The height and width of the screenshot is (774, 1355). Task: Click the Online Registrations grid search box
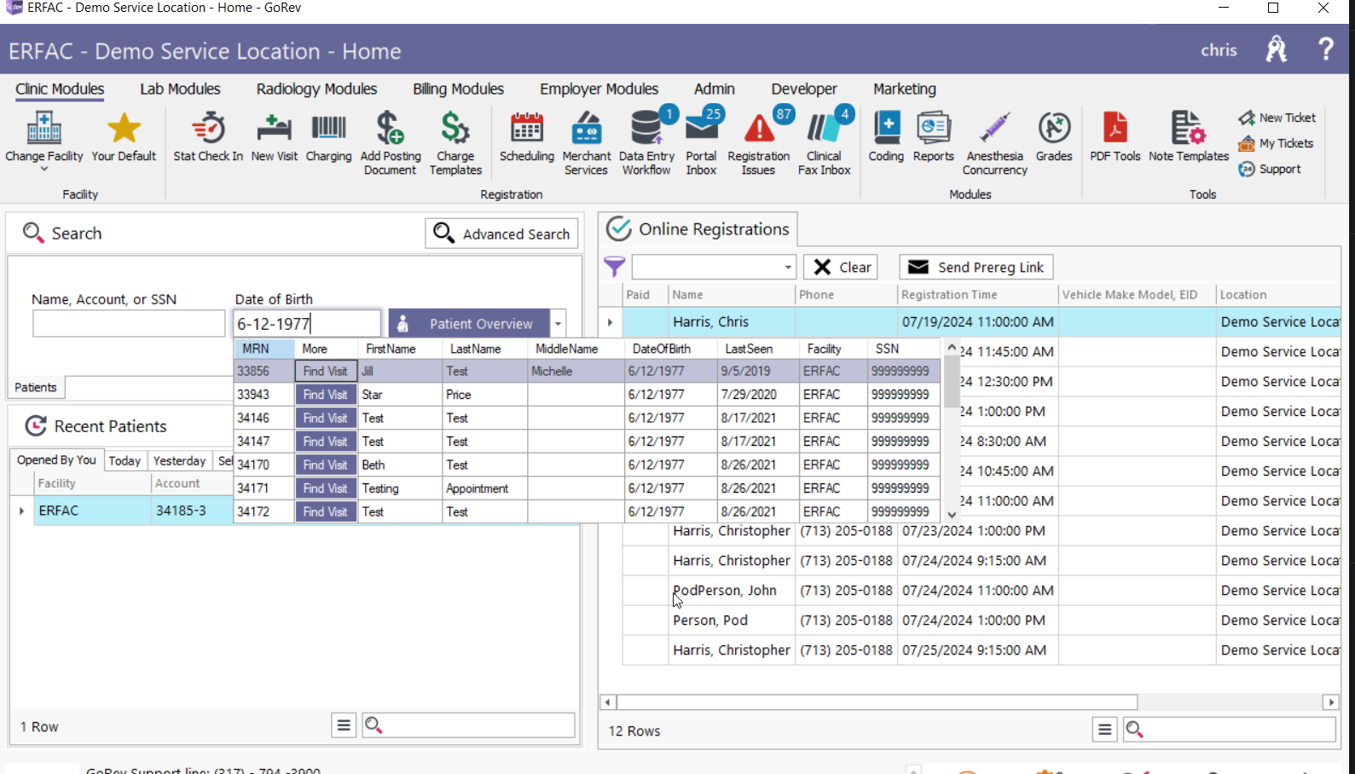[x=1229, y=730]
